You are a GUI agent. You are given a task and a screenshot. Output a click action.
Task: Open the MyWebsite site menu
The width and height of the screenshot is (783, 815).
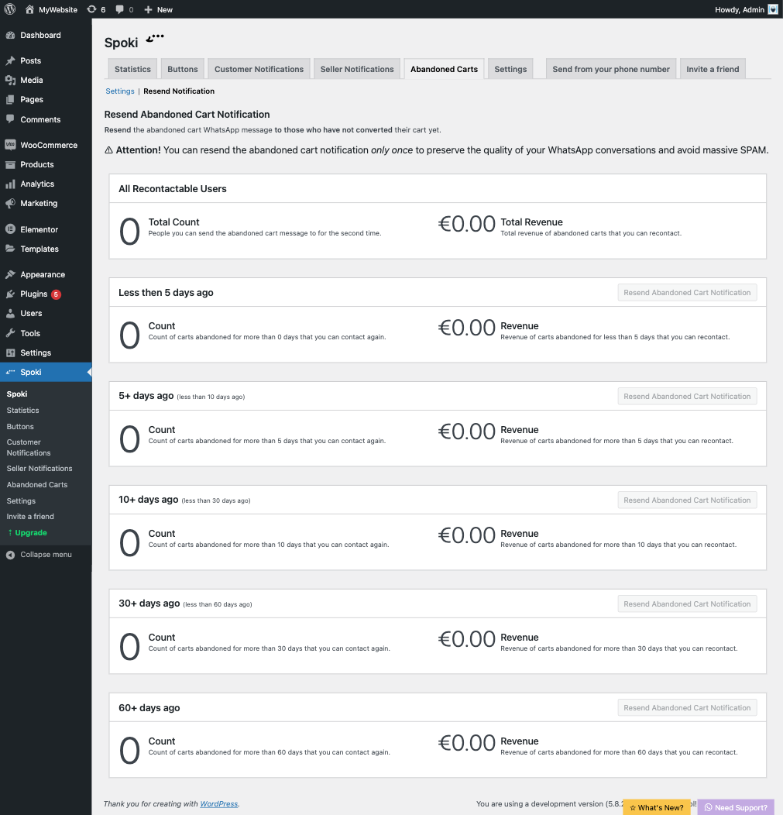(x=51, y=9)
